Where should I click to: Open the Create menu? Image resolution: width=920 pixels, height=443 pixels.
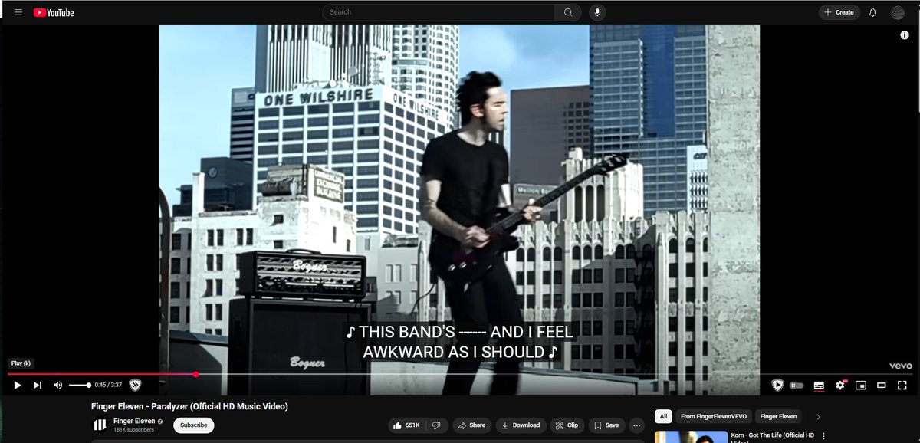pyautogui.click(x=839, y=12)
